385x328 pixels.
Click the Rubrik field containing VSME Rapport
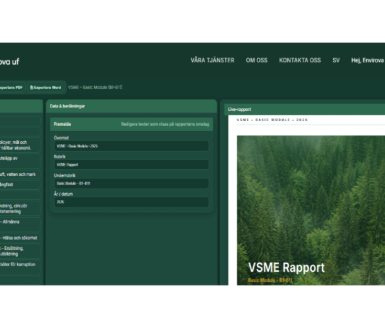[x=131, y=165]
